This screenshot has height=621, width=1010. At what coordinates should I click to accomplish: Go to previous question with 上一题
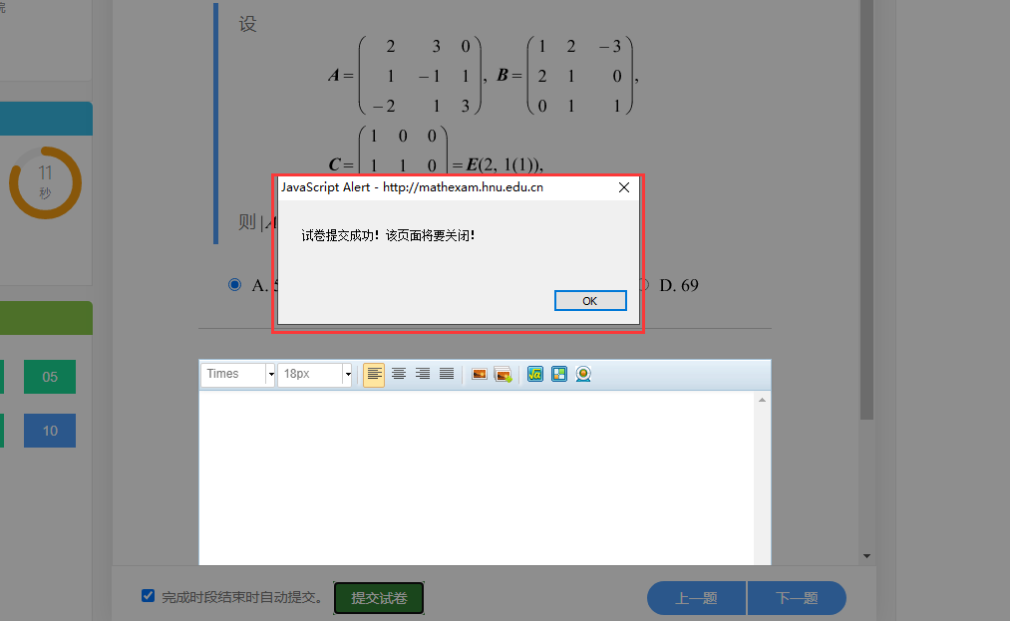[x=696, y=598]
